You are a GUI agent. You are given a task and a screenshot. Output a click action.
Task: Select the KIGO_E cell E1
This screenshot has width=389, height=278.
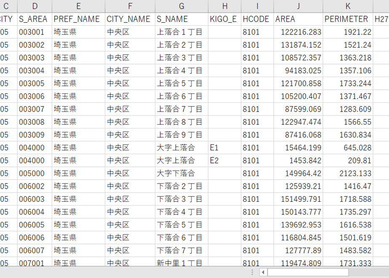pyautogui.click(x=224, y=148)
